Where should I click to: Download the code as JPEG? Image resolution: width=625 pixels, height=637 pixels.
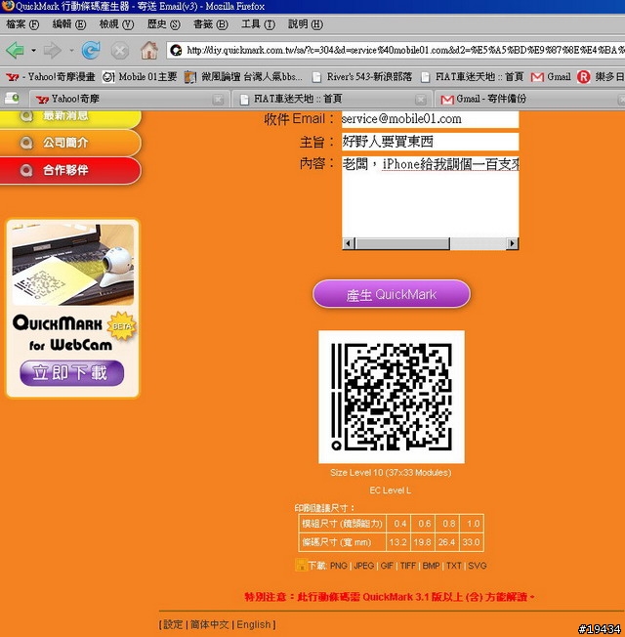point(364,566)
